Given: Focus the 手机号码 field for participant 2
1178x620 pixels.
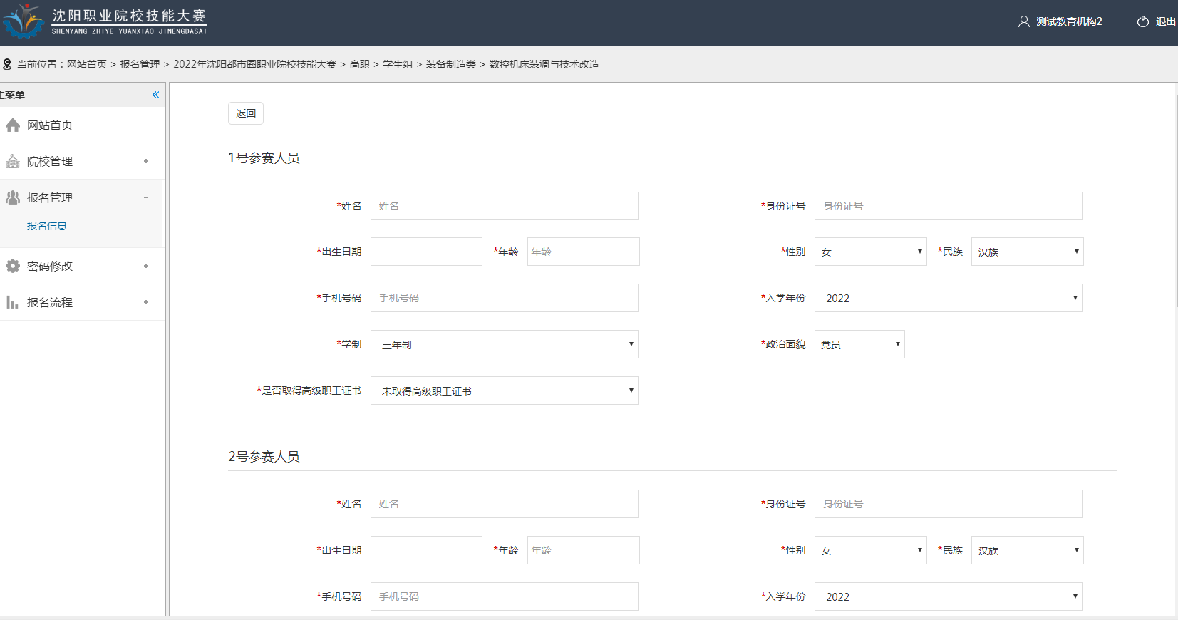Looking at the screenshot, I should coord(504,596).
